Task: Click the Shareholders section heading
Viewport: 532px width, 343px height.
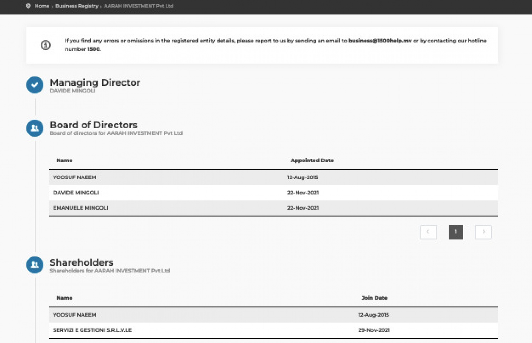Action: point(81,263)
